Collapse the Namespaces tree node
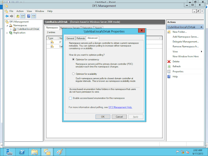This screenshot has width=208, height=156. [7, 25]
